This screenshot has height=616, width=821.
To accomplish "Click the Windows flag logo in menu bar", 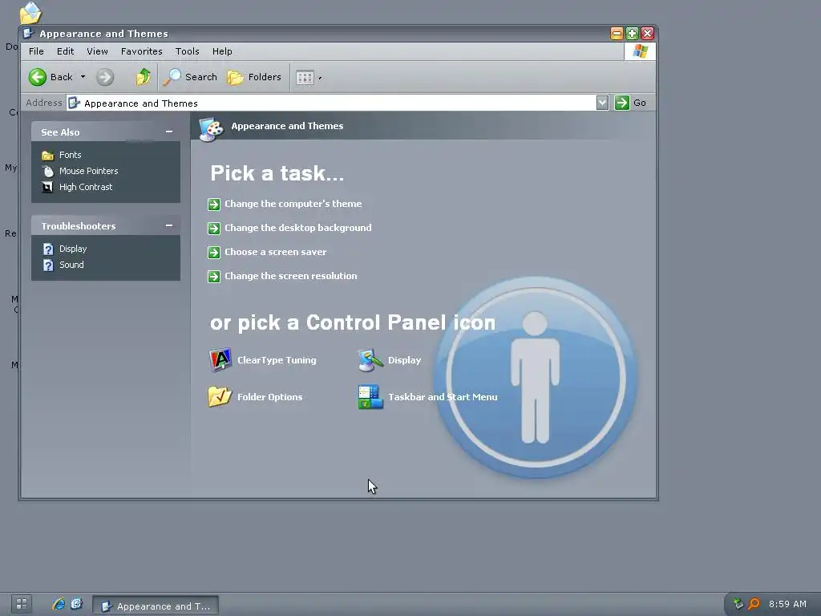I will (x=640, y=51).
